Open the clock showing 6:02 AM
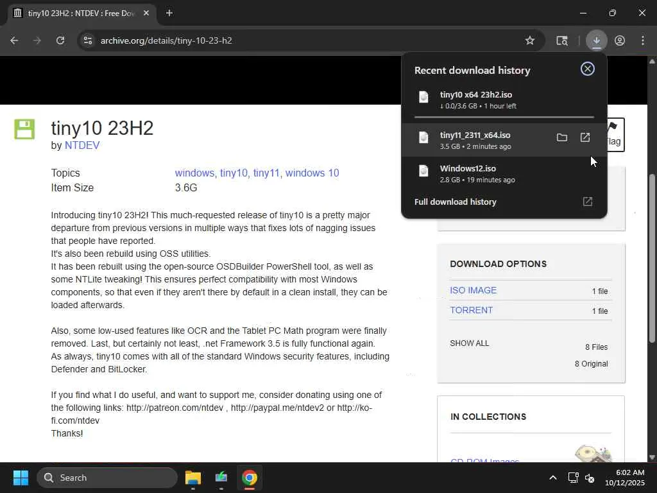The width and height of the screenshot is (657, 493). (x=624, y=478)
